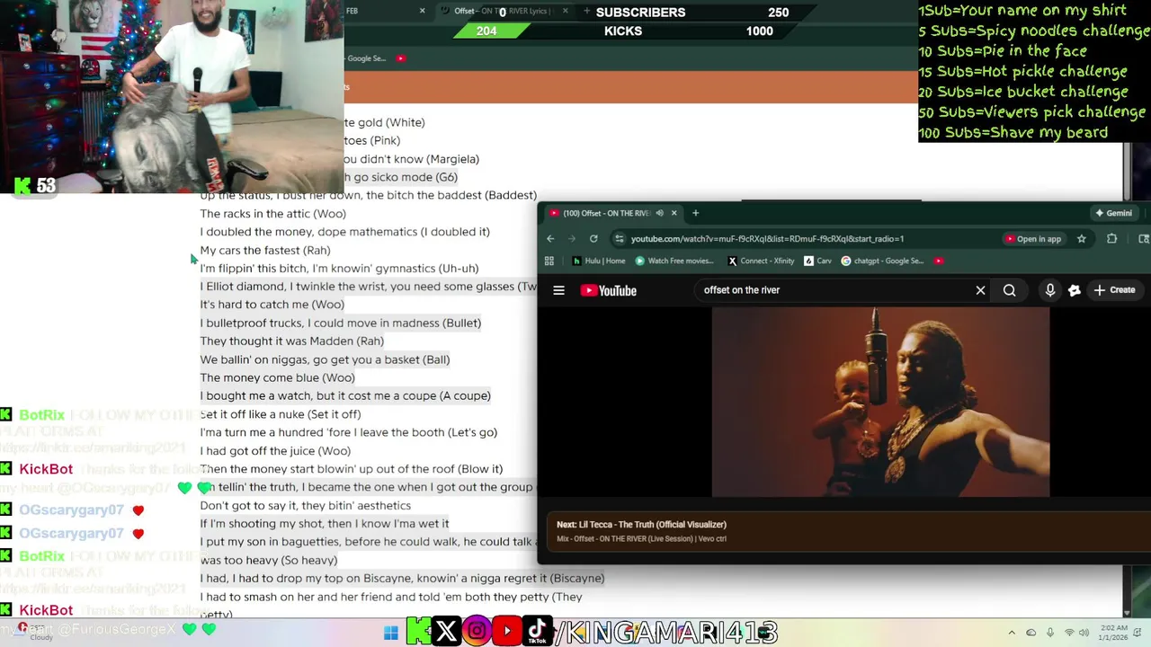Open the OneDrive cloud tray icon
The height and width of the screenshot is (647, 1151).
(1031, 633)
